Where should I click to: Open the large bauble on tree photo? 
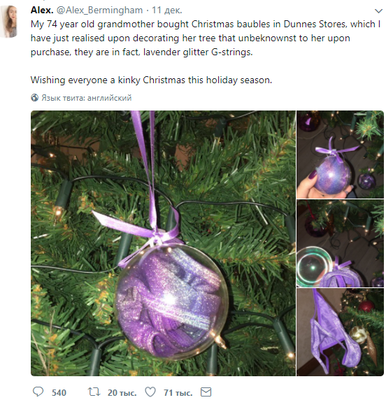coord(163,243)
